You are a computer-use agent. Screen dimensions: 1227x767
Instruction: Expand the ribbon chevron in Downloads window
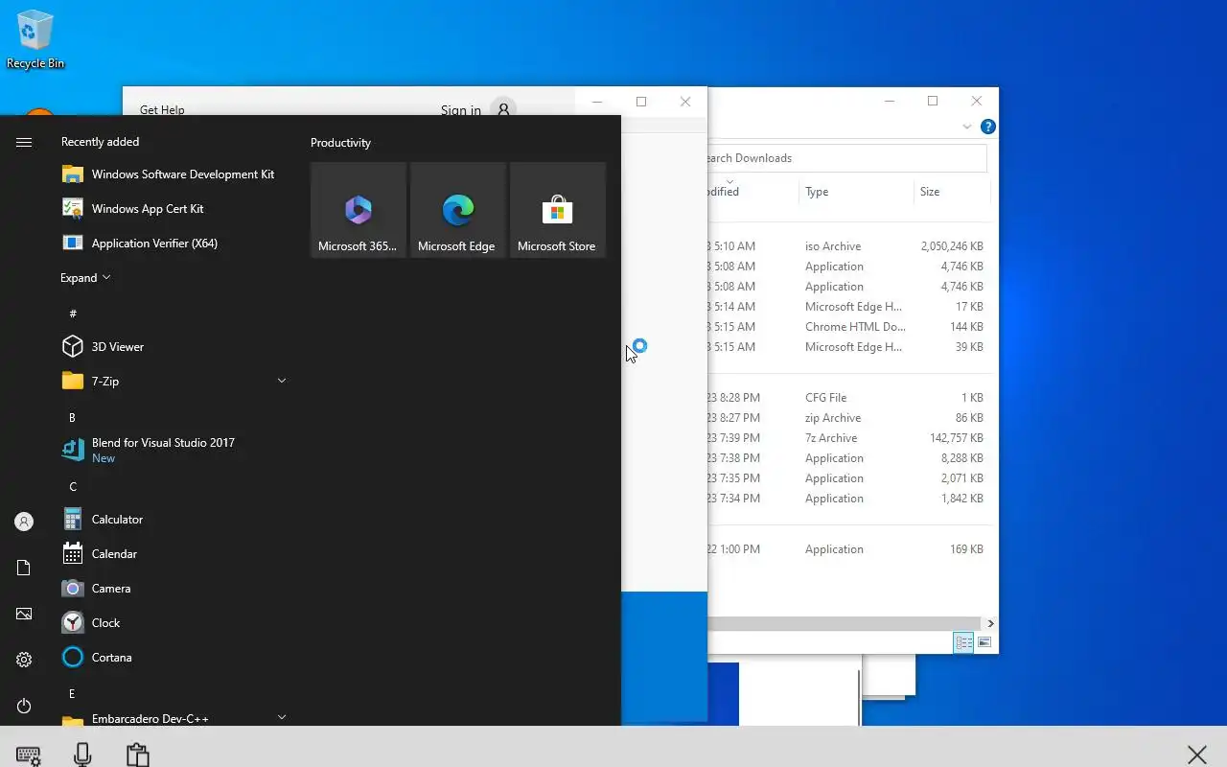click(x=966, y=127)
